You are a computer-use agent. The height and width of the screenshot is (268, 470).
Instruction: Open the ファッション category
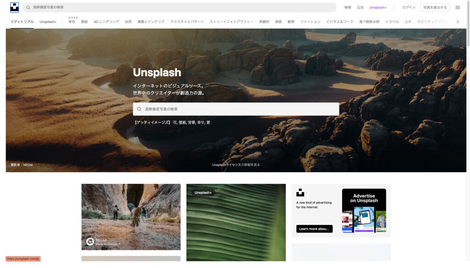310,22
